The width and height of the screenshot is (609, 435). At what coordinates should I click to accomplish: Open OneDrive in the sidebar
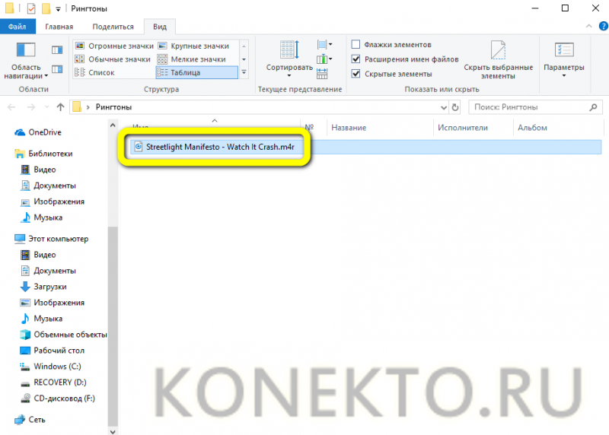38,132
